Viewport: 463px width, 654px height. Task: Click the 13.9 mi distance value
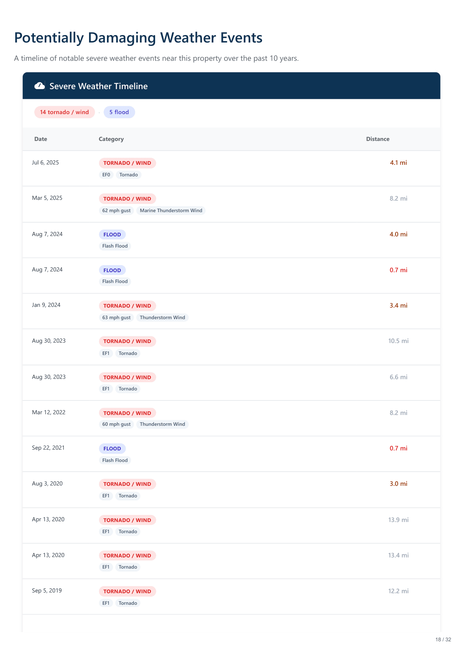click(398, 520)
